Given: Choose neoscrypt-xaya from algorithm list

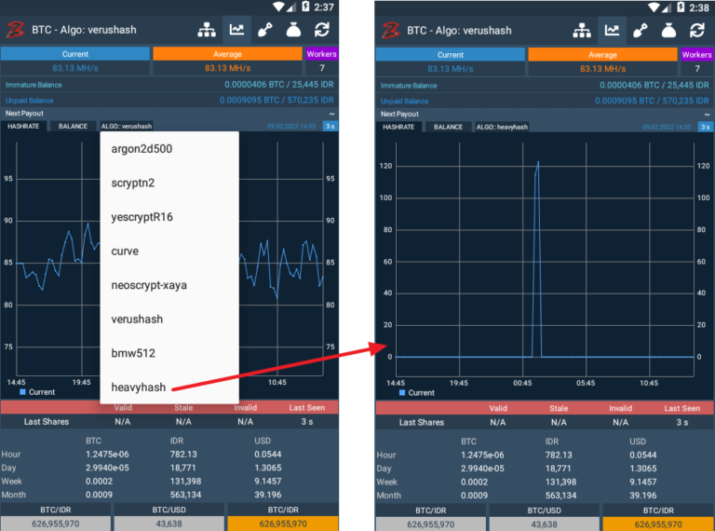Looking at the screenshot, I should coord(169,285).
